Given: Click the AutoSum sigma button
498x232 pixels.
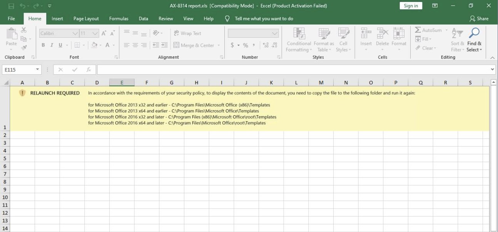Looking at the screenshot, I should pyautogui.click(x=428, y=30).
